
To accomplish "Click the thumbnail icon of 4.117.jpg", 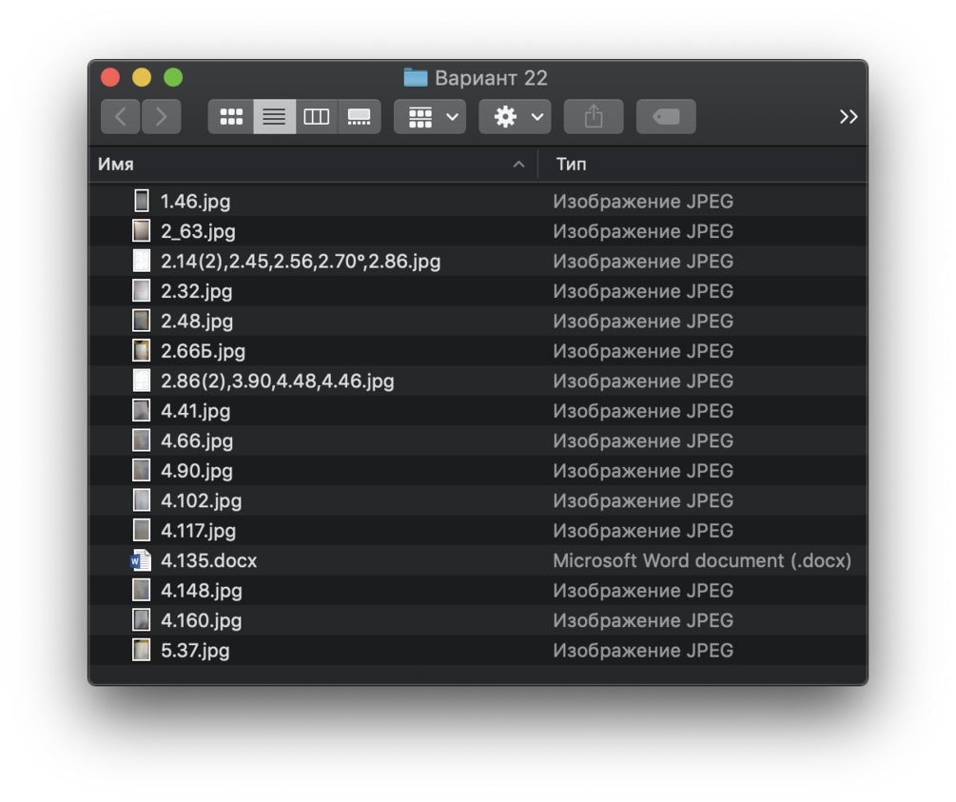I will coord(142,530).
